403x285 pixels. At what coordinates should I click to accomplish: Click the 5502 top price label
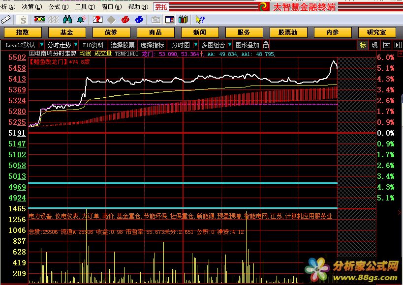coord(17,57)
